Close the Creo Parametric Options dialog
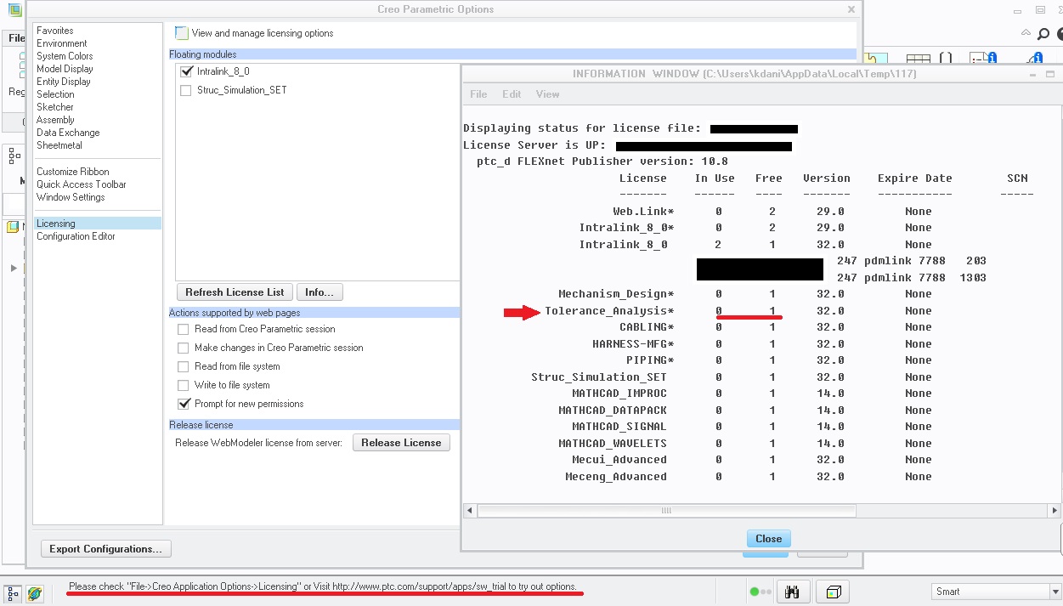1063x606 pixels. point(851,9)
